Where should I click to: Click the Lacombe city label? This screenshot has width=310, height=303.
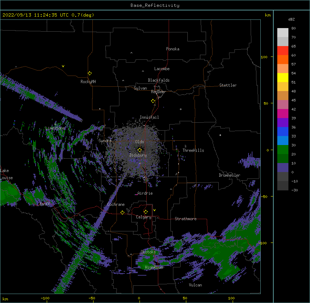click(162, 69)
